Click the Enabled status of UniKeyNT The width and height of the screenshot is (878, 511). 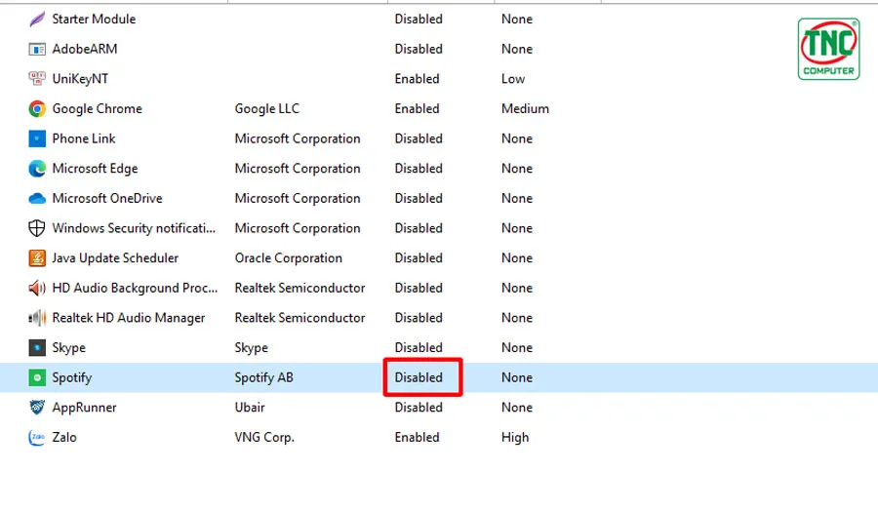click(418, 79)
